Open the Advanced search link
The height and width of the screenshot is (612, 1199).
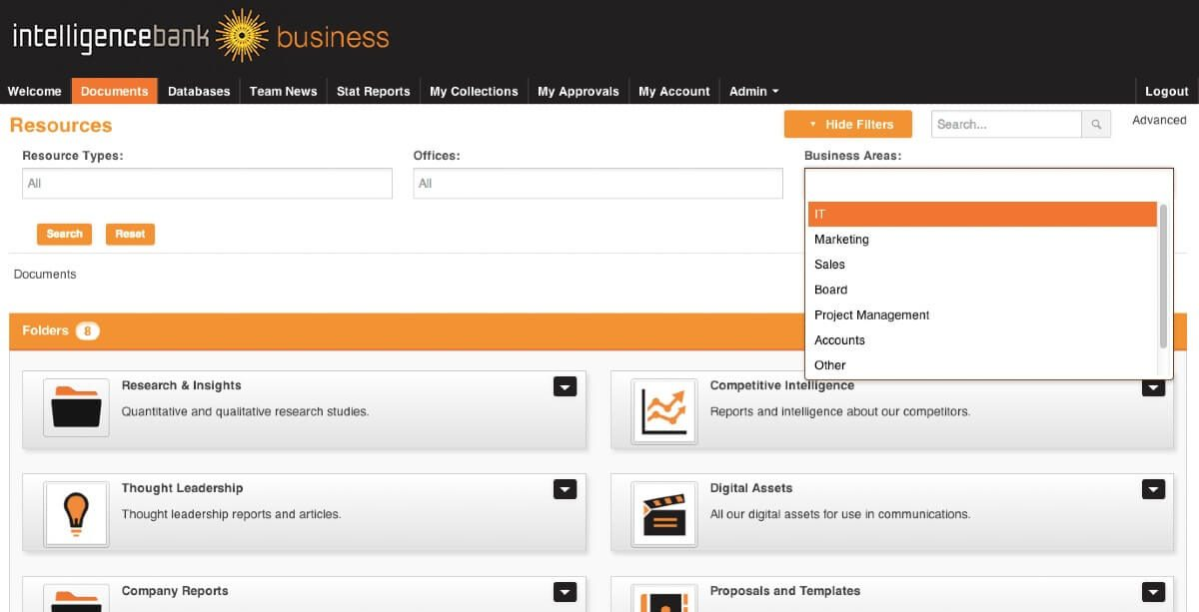[x=1159, y=120]
